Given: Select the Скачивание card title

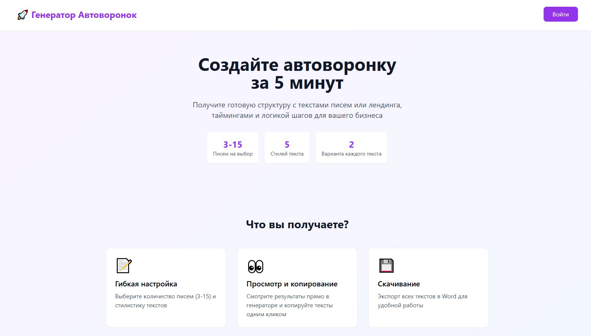Looking at the screenshot, I should 398,284.
